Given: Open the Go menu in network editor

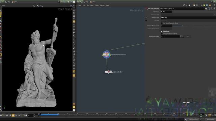Looking at the screenshot, I should 88,5.
